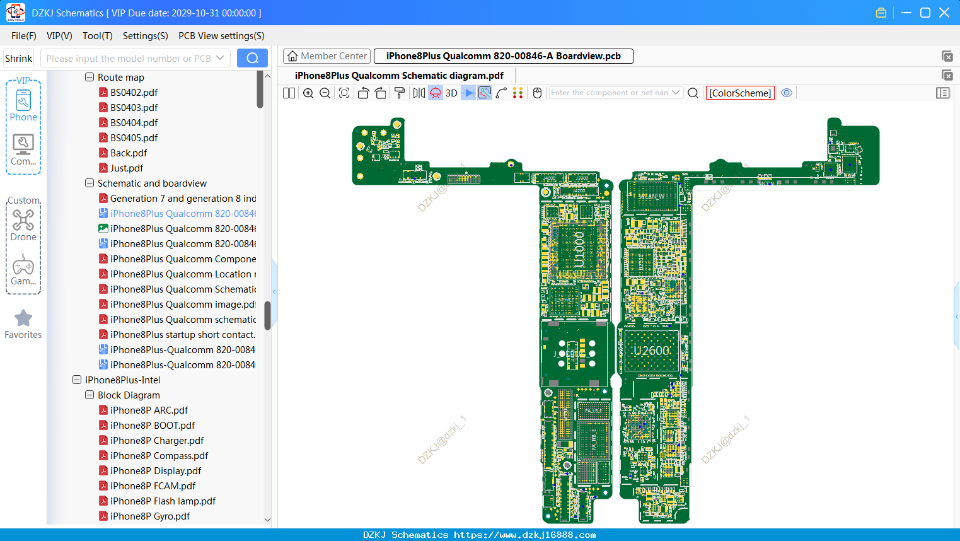Open the component or net name dropdown
960x541 pixels.
click(676, 93)
